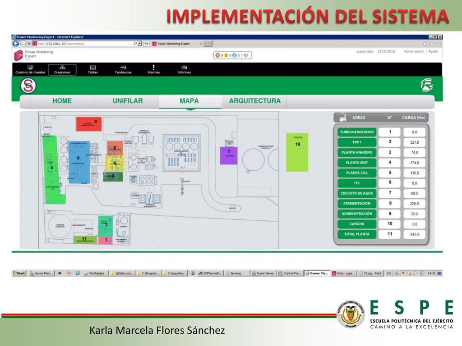Open Control Panel taskbar item

tap(290, 273)
